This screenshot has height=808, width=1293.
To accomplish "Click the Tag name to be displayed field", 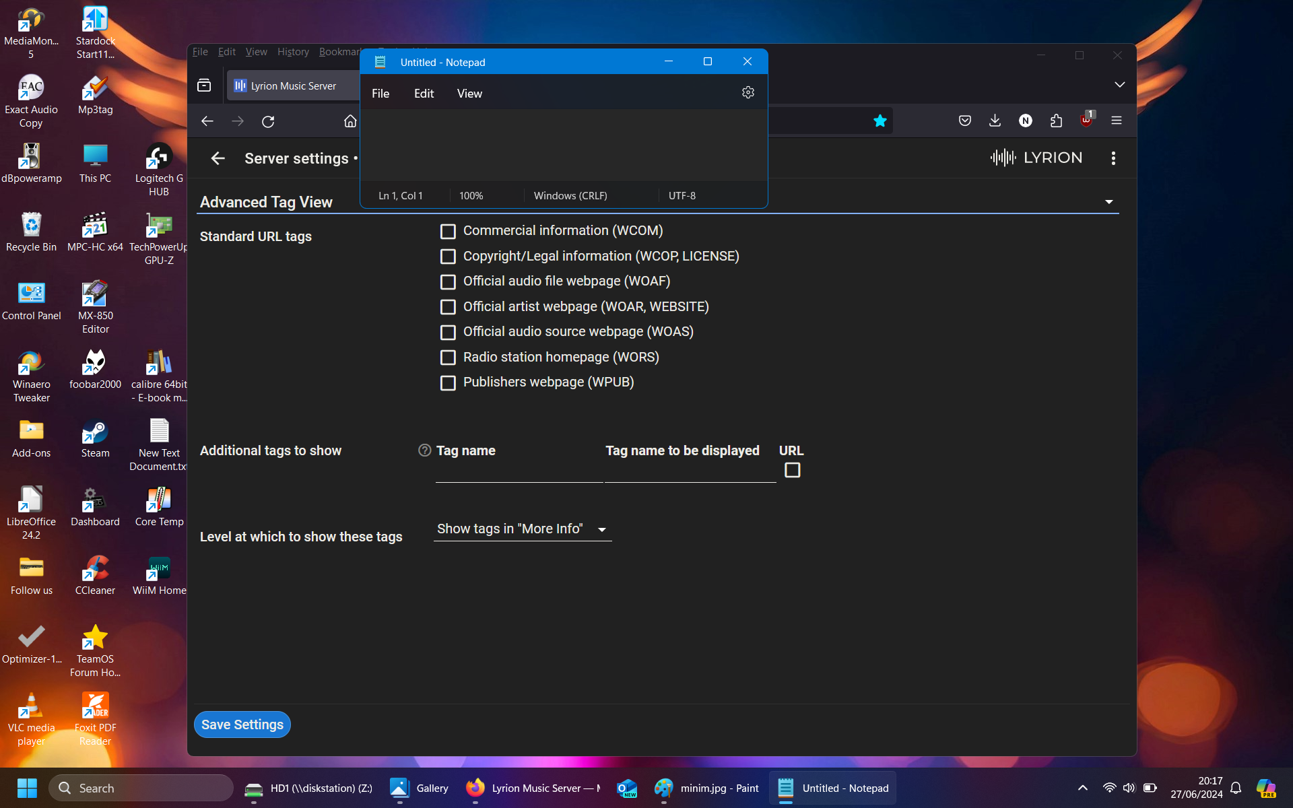I will [690, 471].
